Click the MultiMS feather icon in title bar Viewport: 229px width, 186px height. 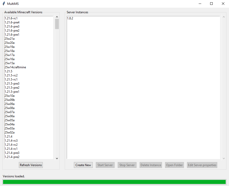pyautogui.click(x=4, y=4)
